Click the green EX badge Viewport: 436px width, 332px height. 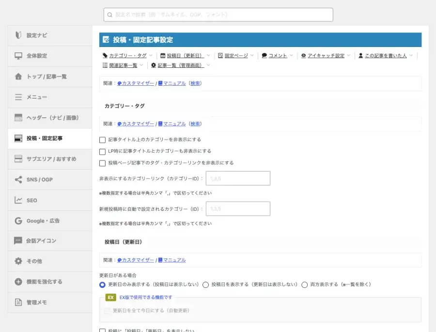coord(110,297)
